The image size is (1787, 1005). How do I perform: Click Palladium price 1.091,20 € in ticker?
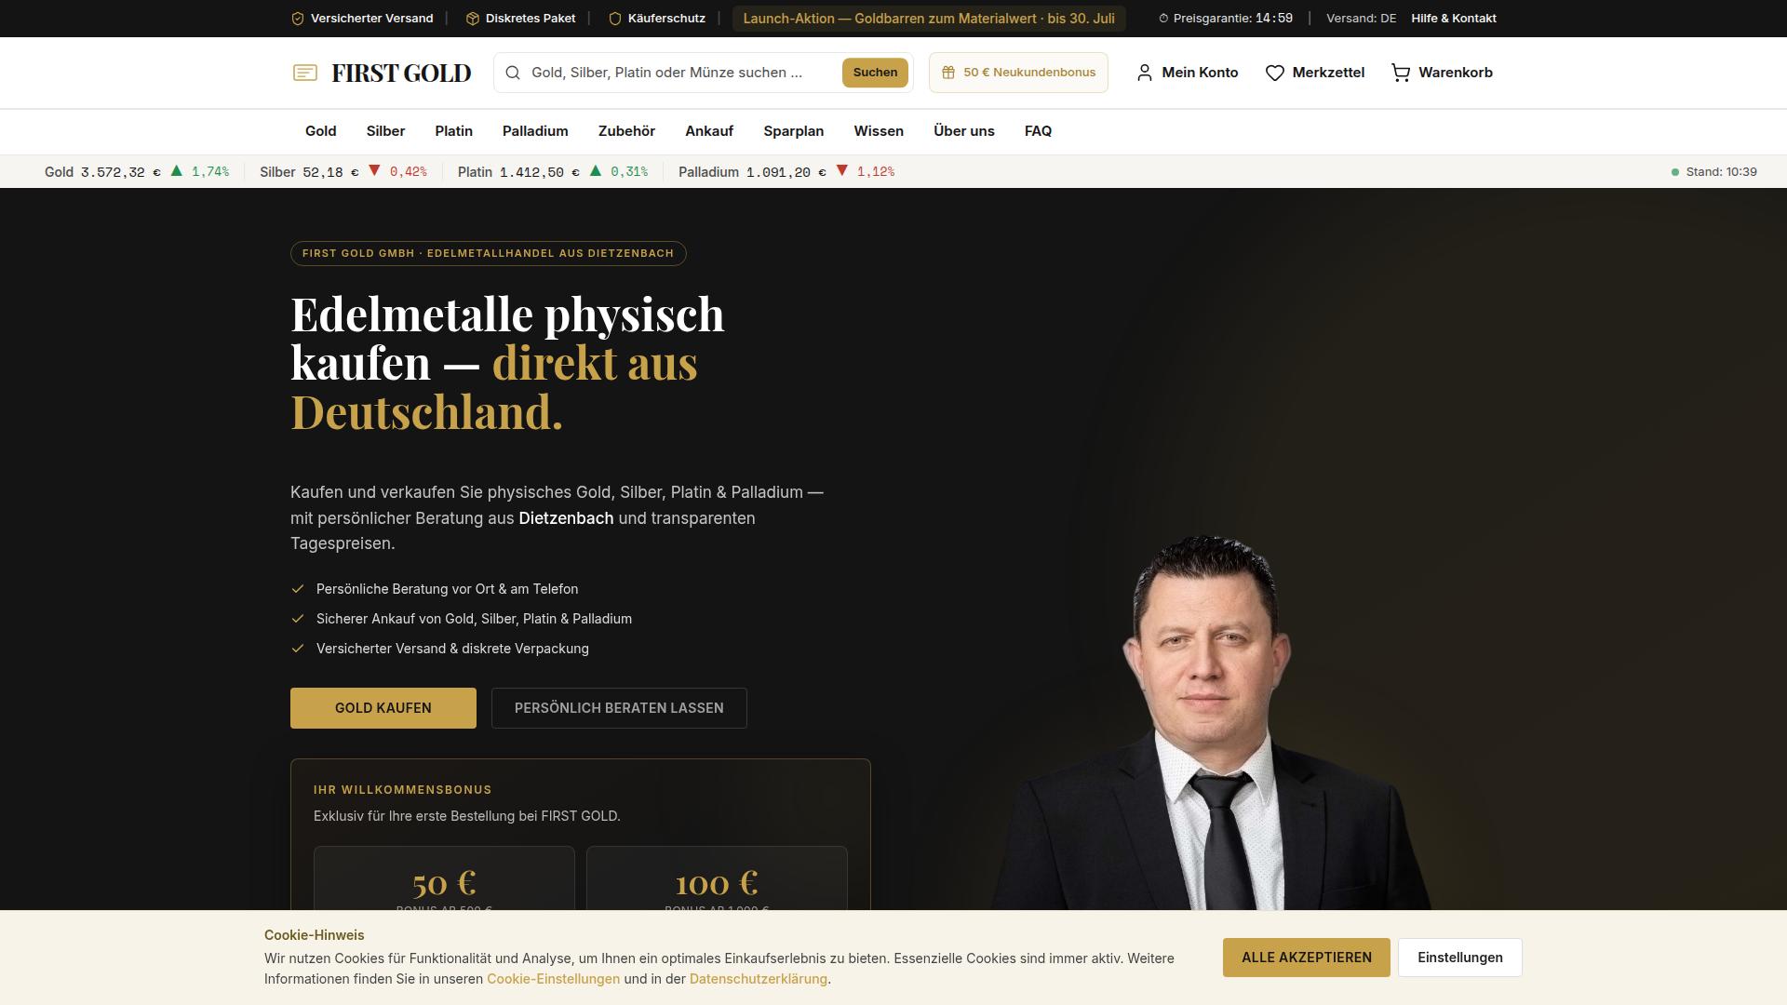pyautogui.click(x=786, y=172)
